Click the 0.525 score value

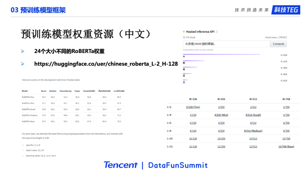[x=284, y=55]
